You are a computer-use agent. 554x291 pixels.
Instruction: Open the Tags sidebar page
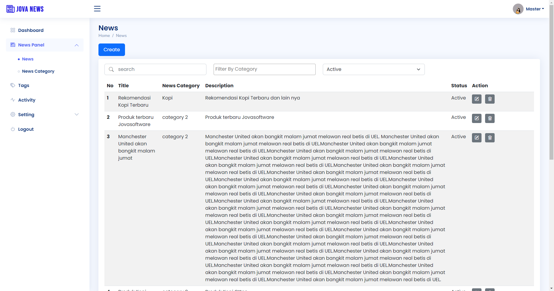[x=24, y=85]
